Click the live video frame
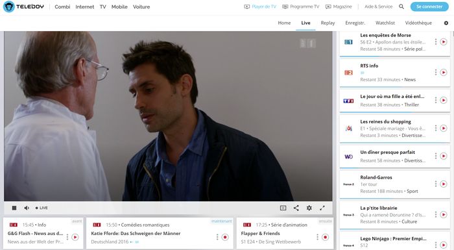This screenshot has width=454, height=250. 168,116
